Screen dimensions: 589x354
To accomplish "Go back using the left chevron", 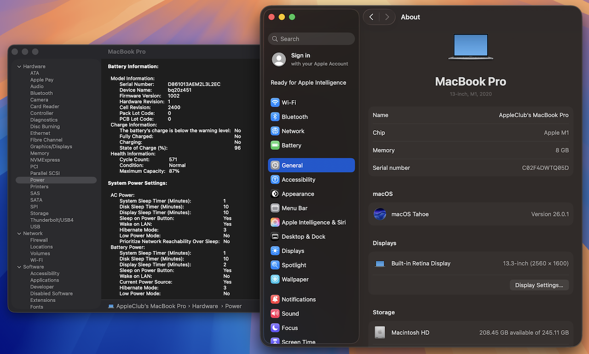I will point(371,17).
